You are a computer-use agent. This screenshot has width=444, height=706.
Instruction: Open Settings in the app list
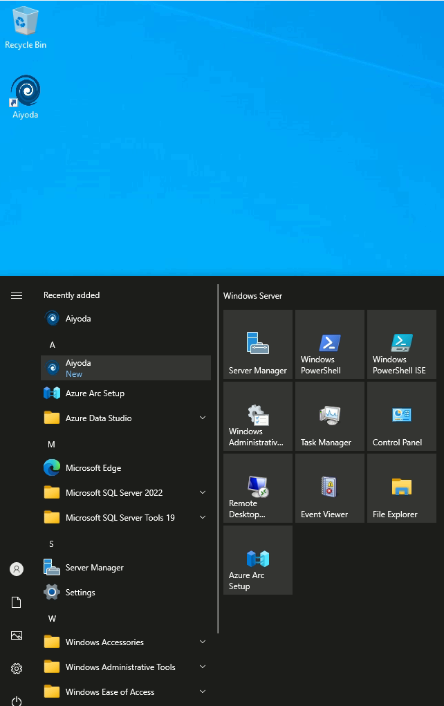(126, 593)
